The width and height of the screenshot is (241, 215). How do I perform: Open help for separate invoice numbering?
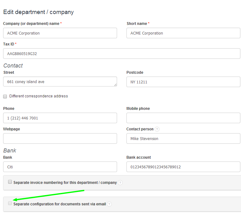click(x=120, y=183)
